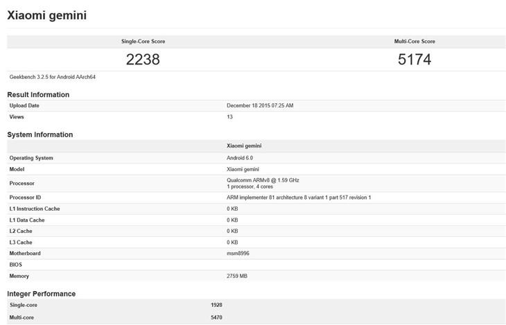Select the L1 Data Cache 0 KB value
The width and height of the screenshot is (506, 325).
click(232, 220)
